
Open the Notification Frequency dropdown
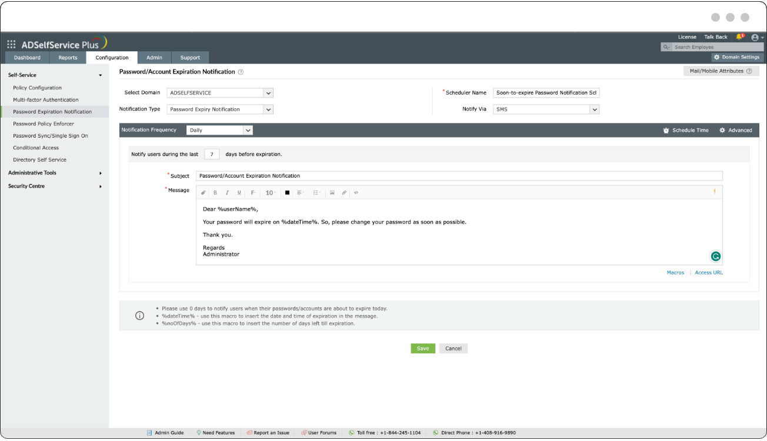[219, 131]
